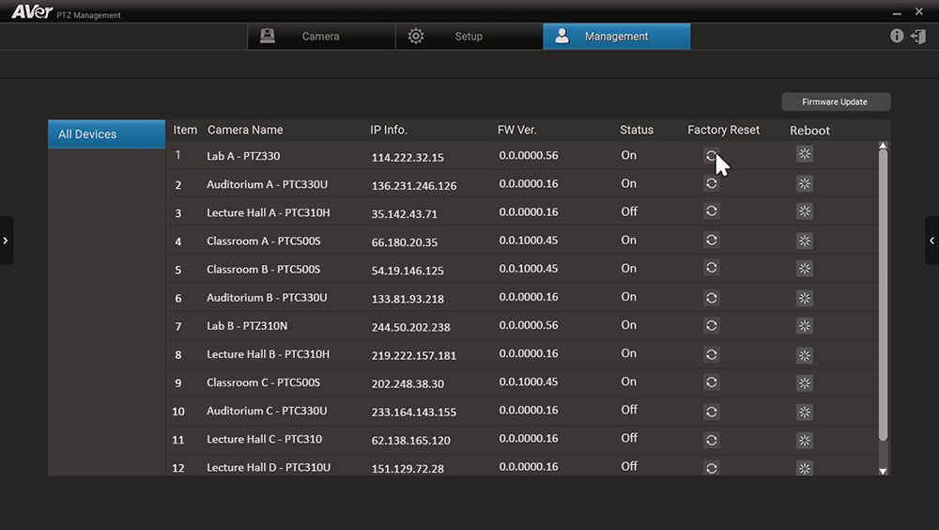939x530 pixels.
Task: Reboot Classroom A - PTC500S camera
Action: 804,241
